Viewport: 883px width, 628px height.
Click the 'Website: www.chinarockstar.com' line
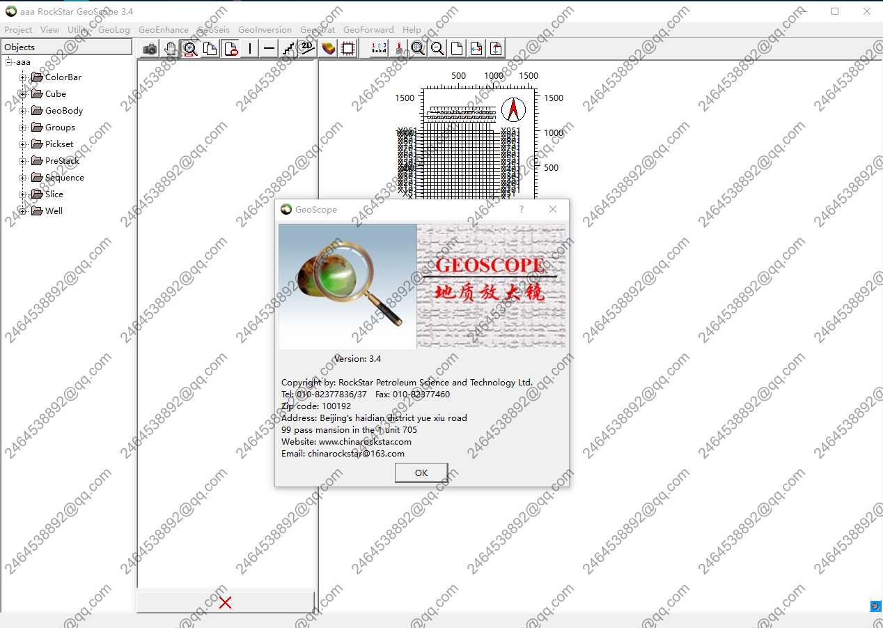(346, 442)
